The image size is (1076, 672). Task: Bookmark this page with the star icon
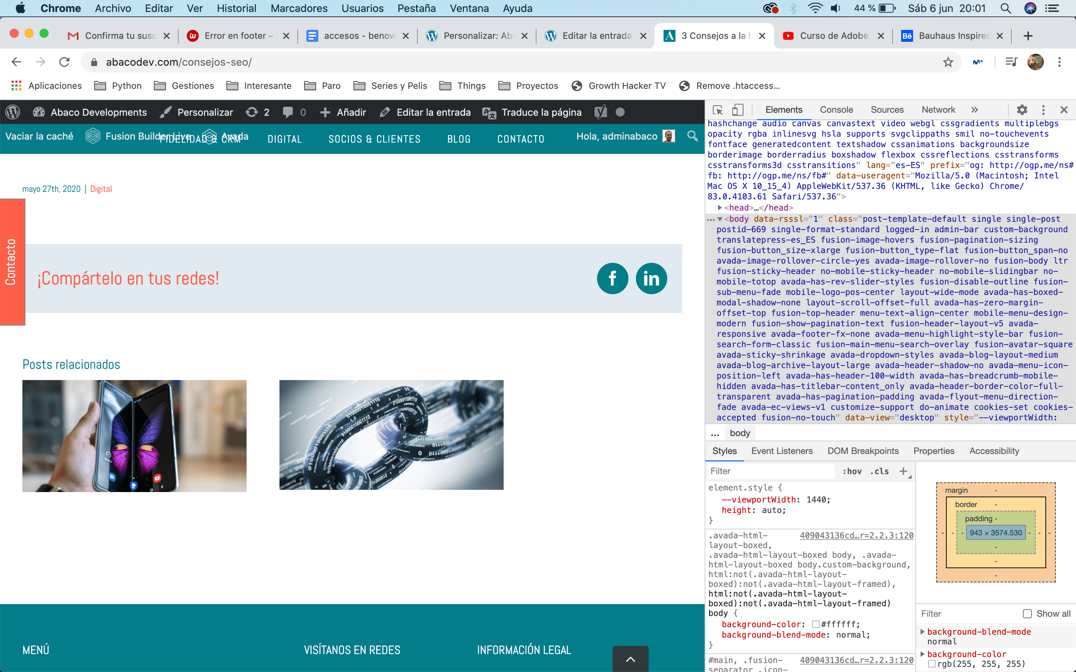pyautogui.click(x=948, y=62)
